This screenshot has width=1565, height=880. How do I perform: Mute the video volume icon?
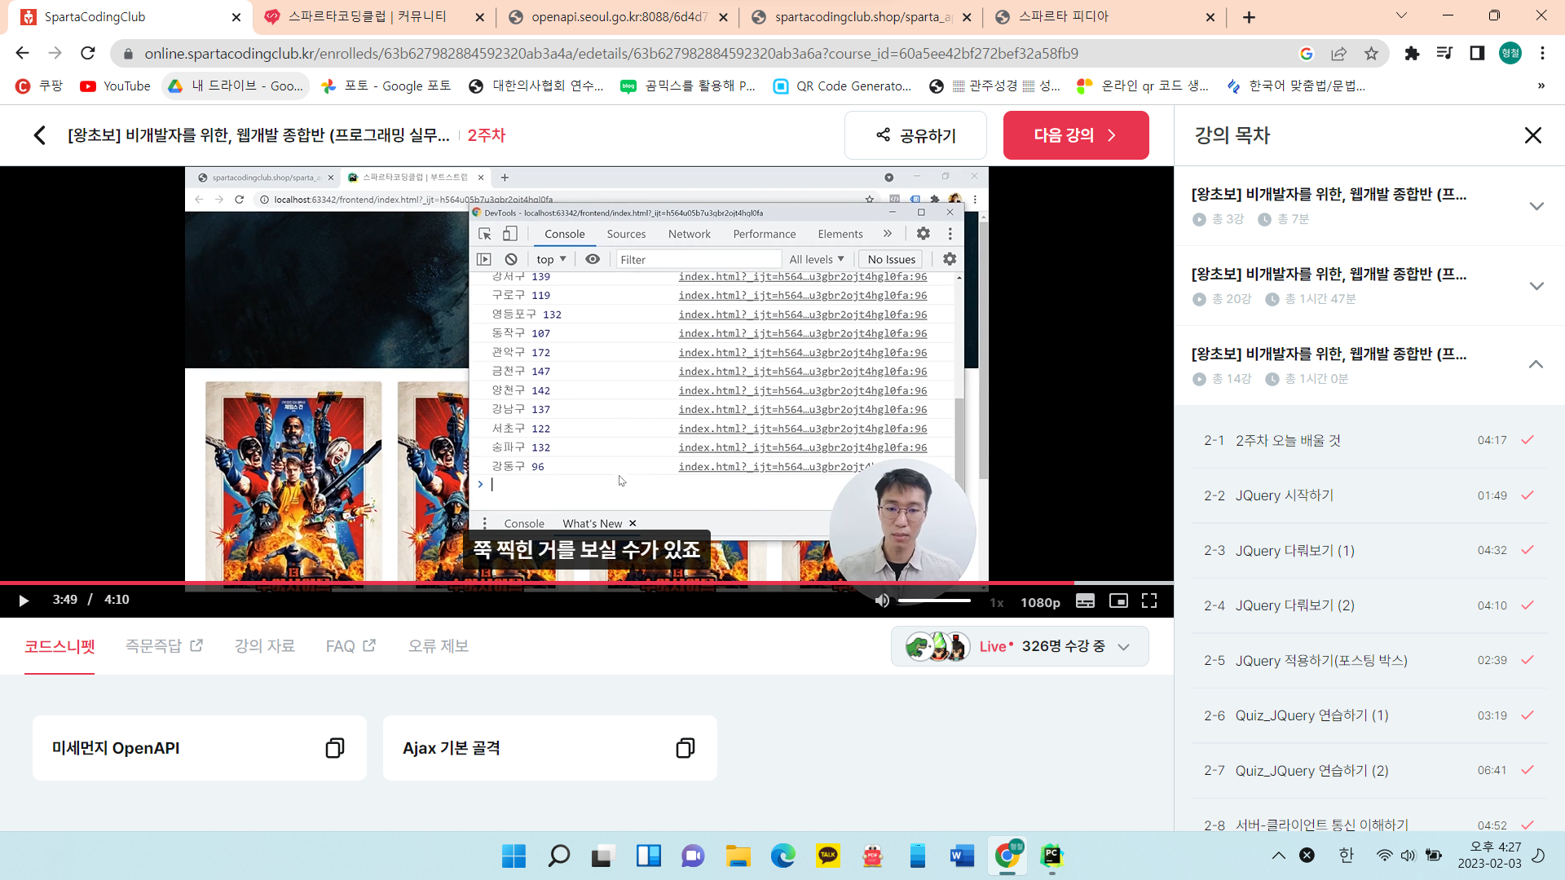coord(882,601)
